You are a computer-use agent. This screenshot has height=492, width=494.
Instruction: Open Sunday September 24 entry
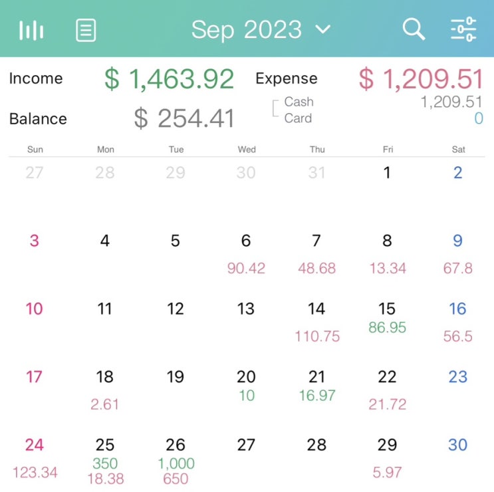click(x=35, y=459)
